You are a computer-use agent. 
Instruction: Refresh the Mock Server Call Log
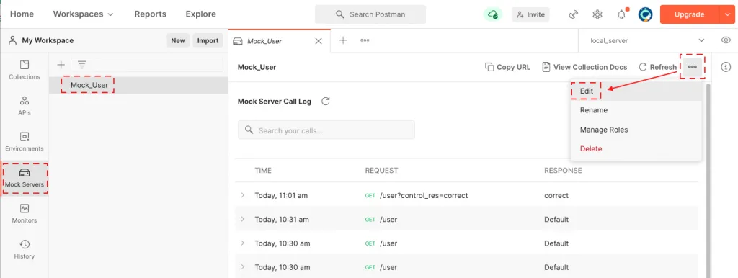[x=325, y=101]
